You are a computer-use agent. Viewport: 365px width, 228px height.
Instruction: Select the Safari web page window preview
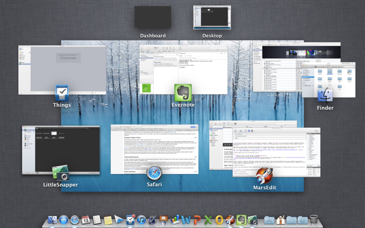[x=155, y=149]
